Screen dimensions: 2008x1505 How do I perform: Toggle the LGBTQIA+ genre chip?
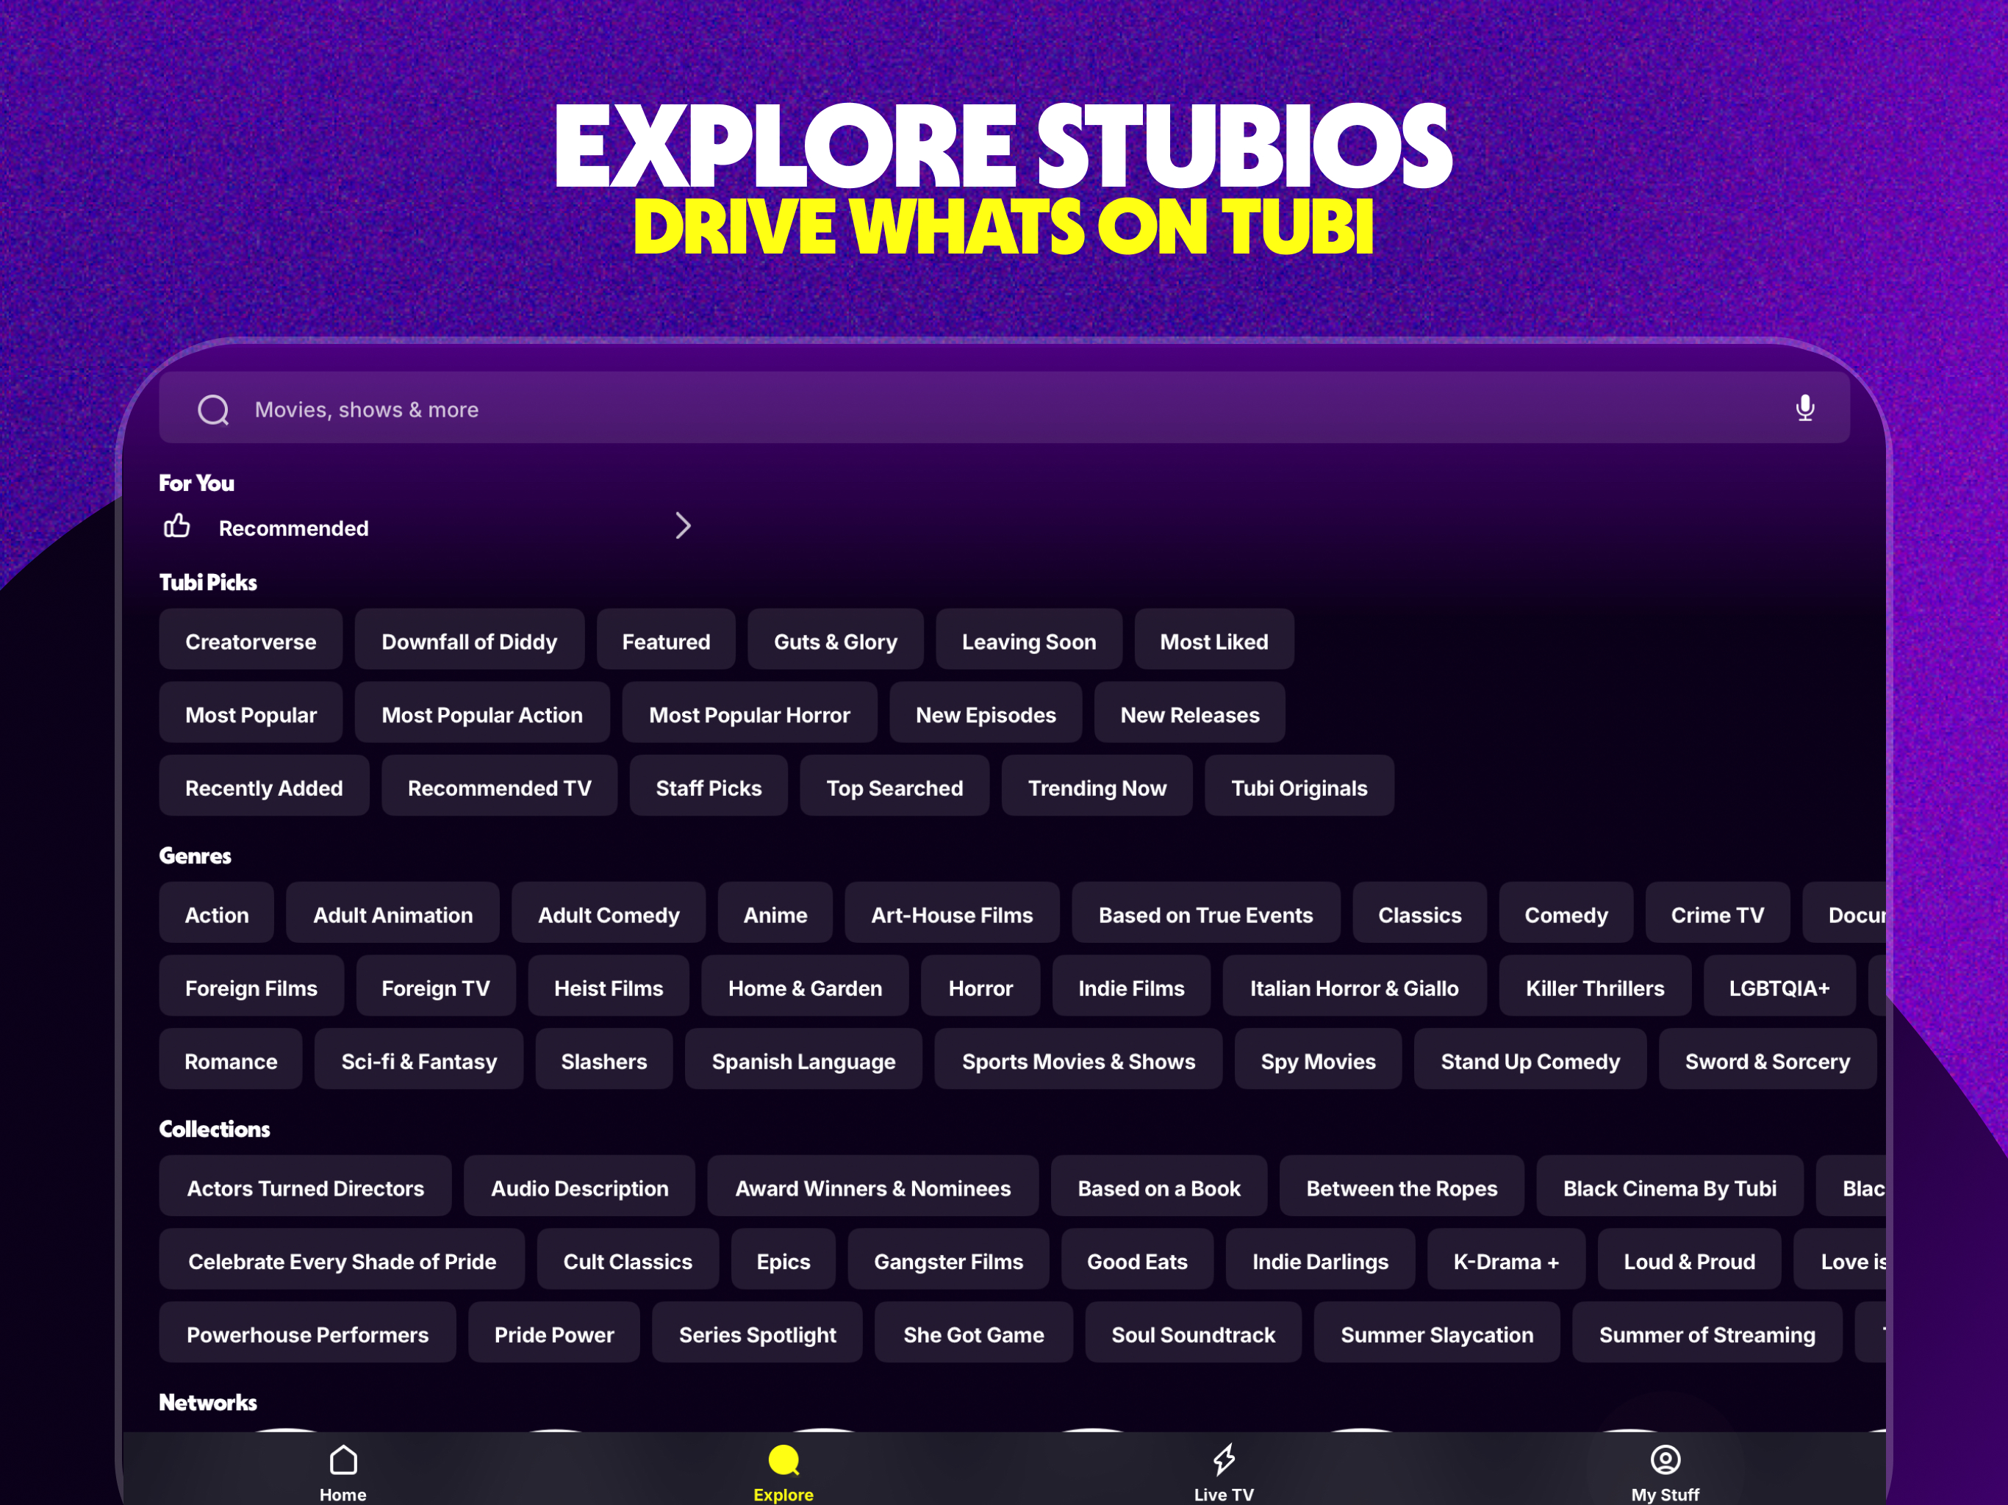coord(1779,988)
